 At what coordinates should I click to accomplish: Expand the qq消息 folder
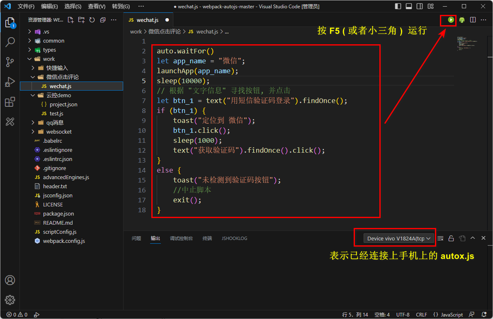point(72,122)
